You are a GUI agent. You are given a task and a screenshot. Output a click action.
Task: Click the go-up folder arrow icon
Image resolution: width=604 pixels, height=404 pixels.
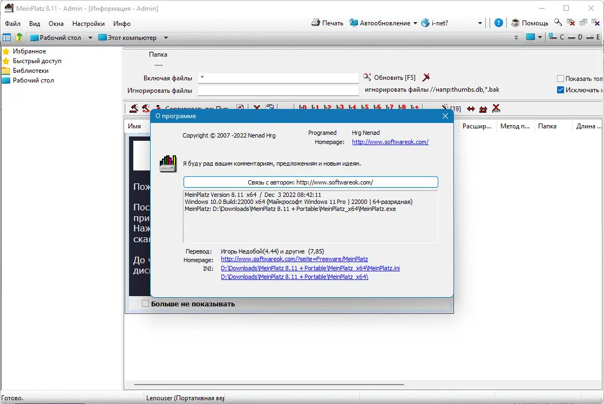pos(18,37)
